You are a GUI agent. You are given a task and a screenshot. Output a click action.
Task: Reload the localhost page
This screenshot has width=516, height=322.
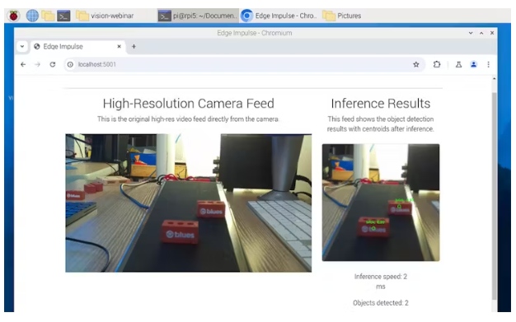coord(53,64)
